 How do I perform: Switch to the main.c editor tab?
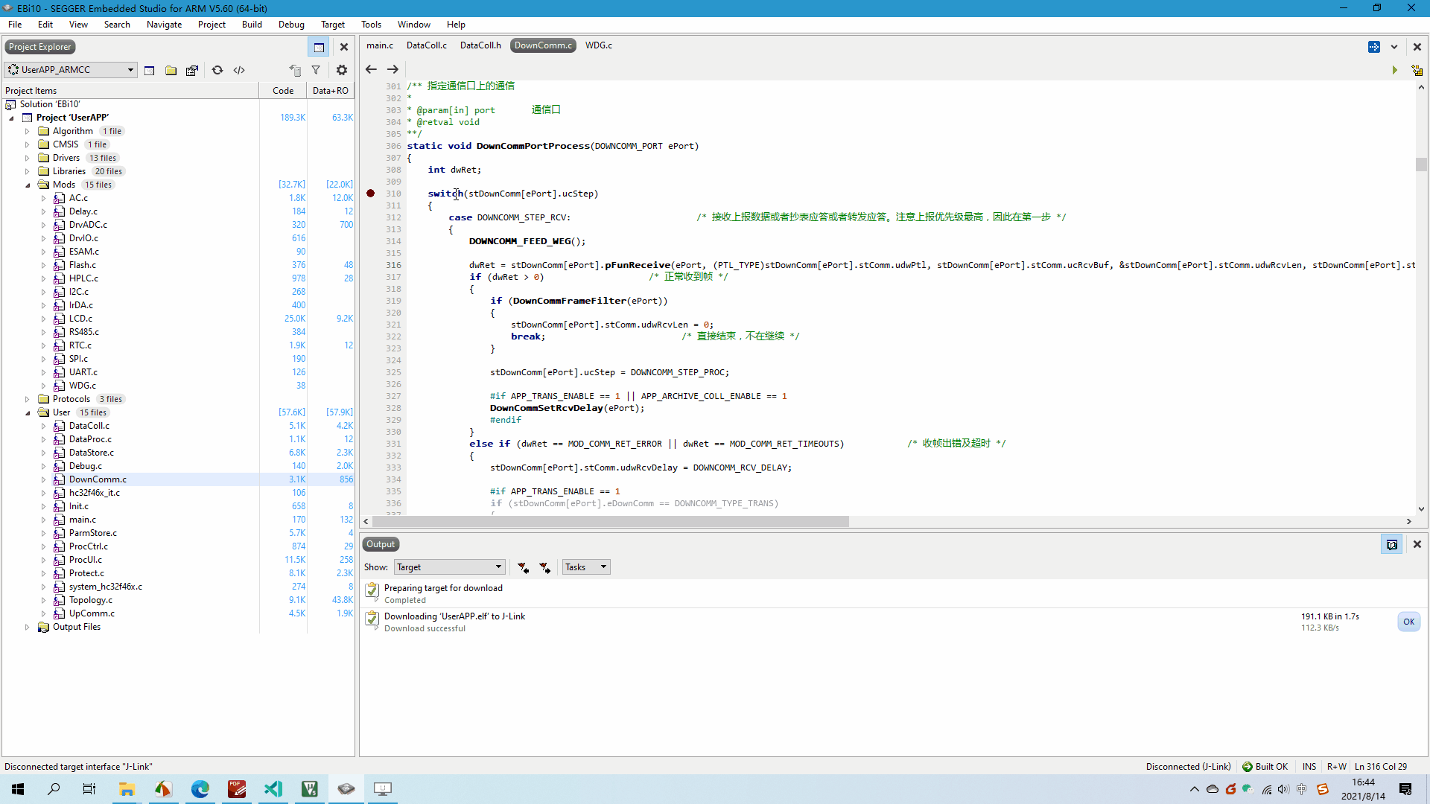click(x=380, y=45)
